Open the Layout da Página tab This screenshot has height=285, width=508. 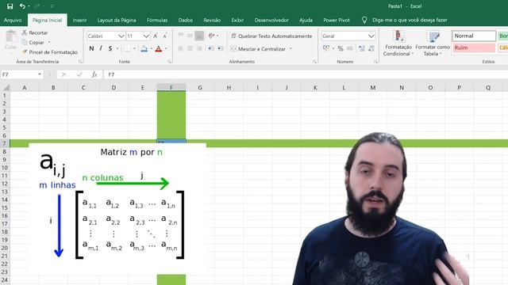tap(117, 20)
